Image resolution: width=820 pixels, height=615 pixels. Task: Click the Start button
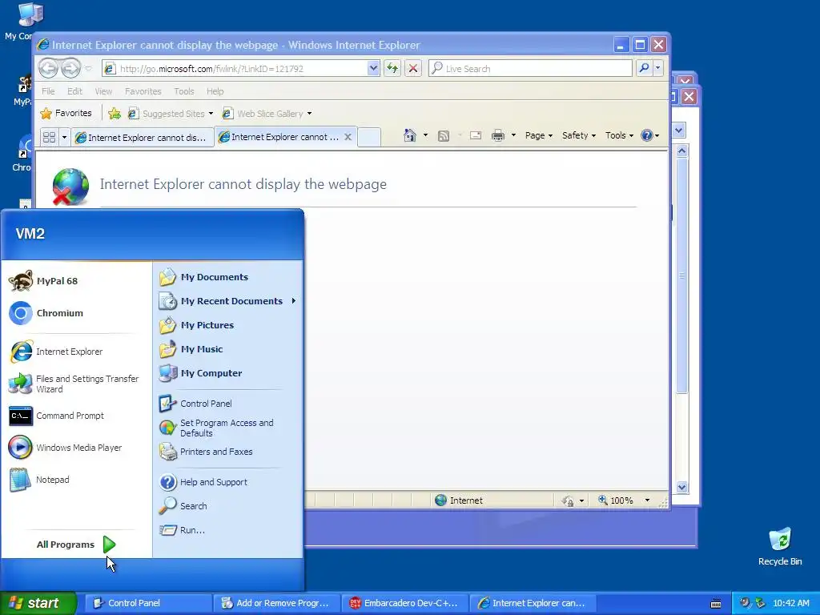(x=38, y=603)
